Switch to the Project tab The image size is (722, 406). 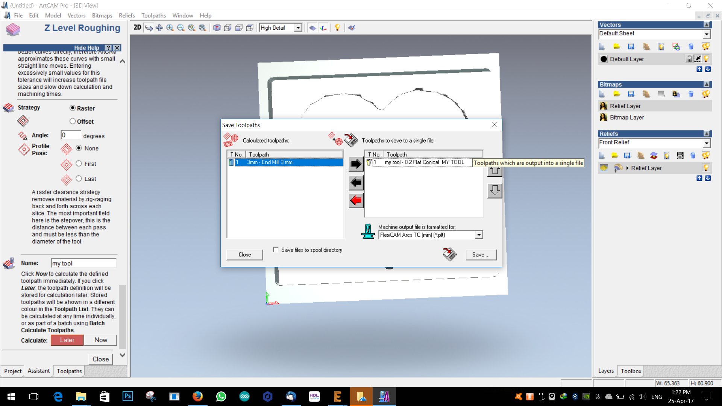click(13, 371)
